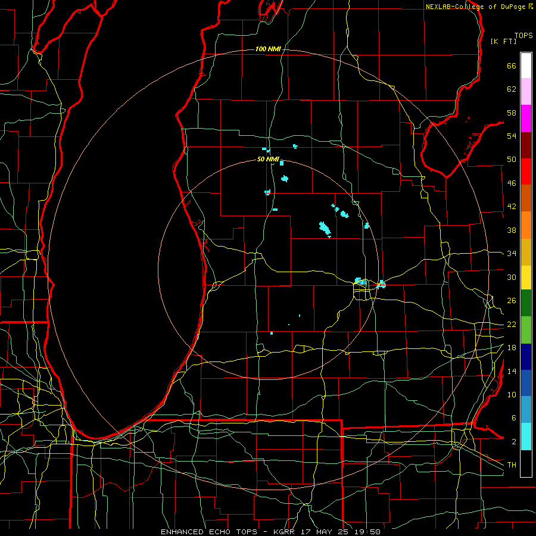This screenshot has height=536, width=536.
Task: Click the legend value 2
Action: click(x=513, y=442)
